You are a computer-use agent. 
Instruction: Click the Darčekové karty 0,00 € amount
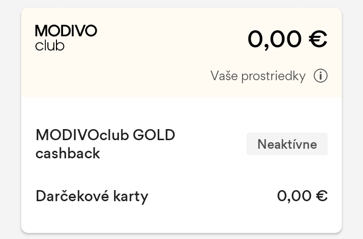pos(302,196)
